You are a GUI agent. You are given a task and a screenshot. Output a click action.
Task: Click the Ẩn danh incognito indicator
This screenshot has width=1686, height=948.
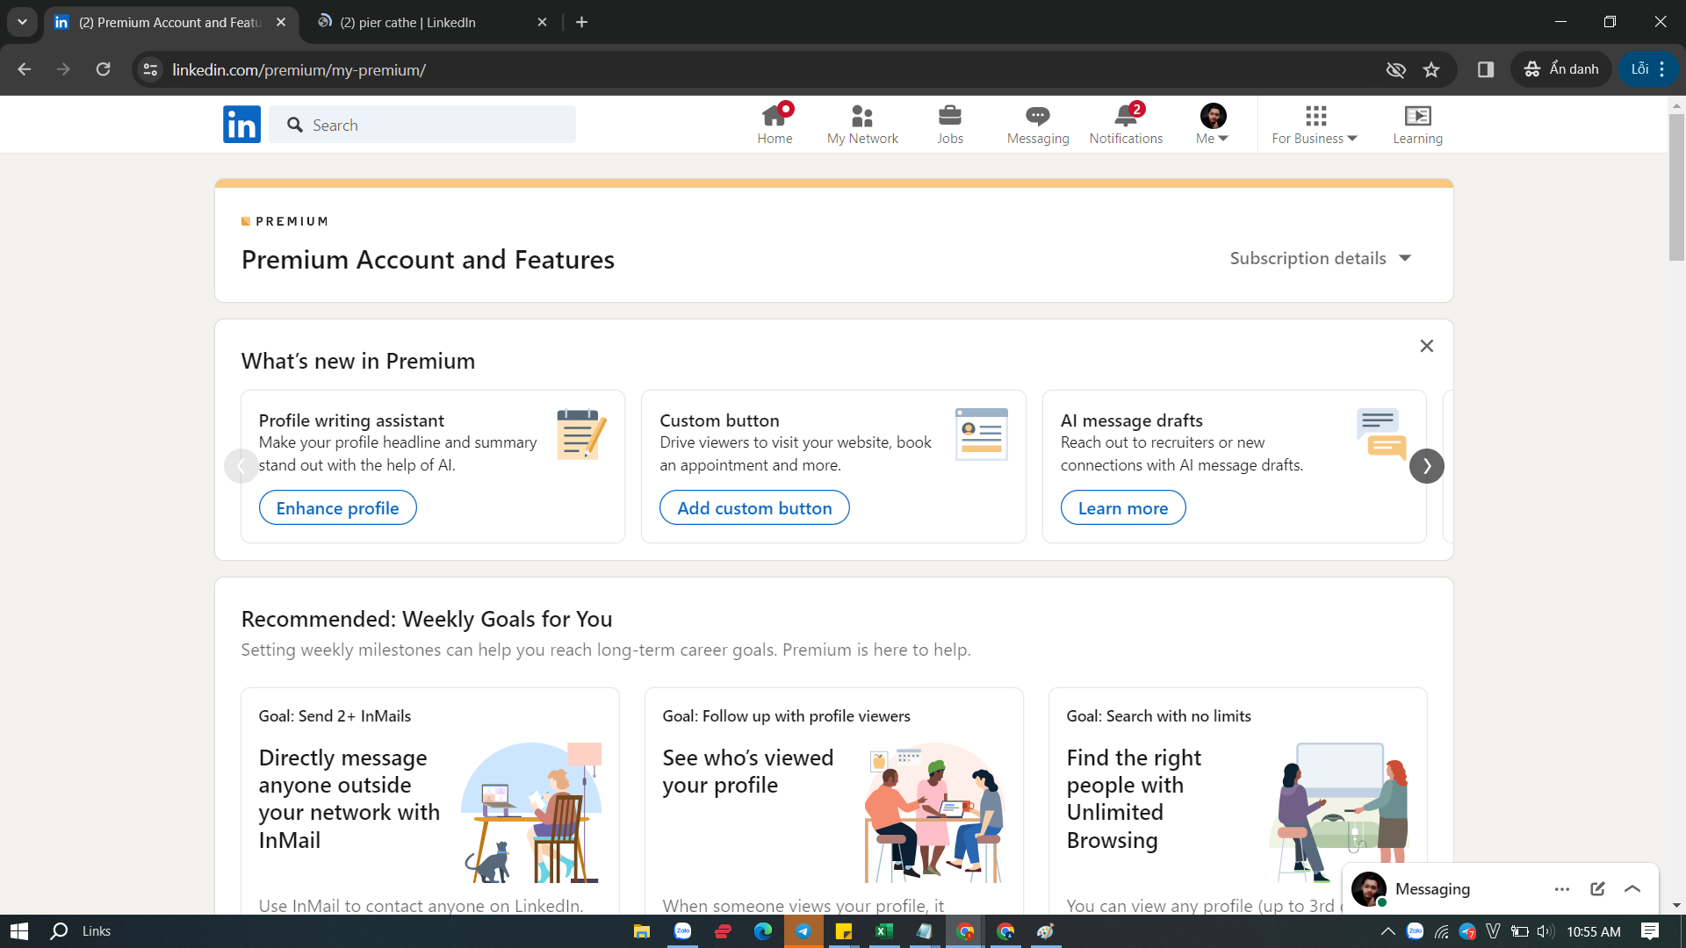[x=1561, y=69]
